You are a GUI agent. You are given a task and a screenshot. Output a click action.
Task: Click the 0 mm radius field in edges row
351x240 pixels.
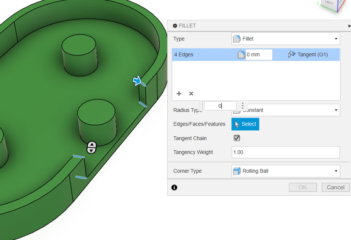pos(258,55)
